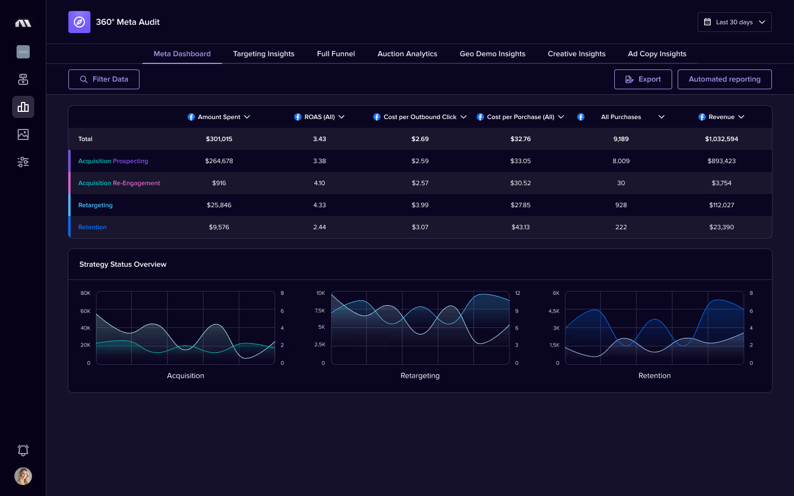Click the Facebook icon beside Amount Spent
The width and height of the screenshot is (794, 496).
(x=191, y=117)
